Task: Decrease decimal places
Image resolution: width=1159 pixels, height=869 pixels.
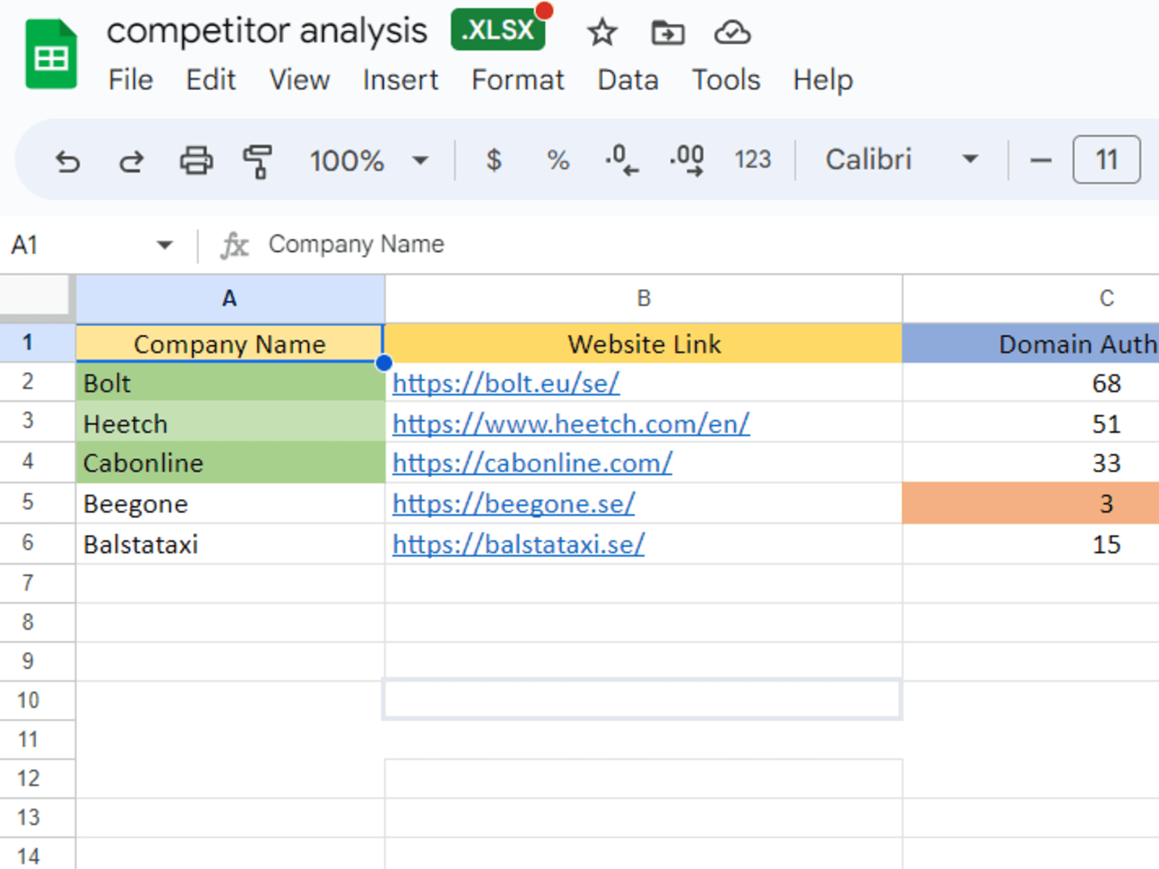Action: tap(621, 160)
